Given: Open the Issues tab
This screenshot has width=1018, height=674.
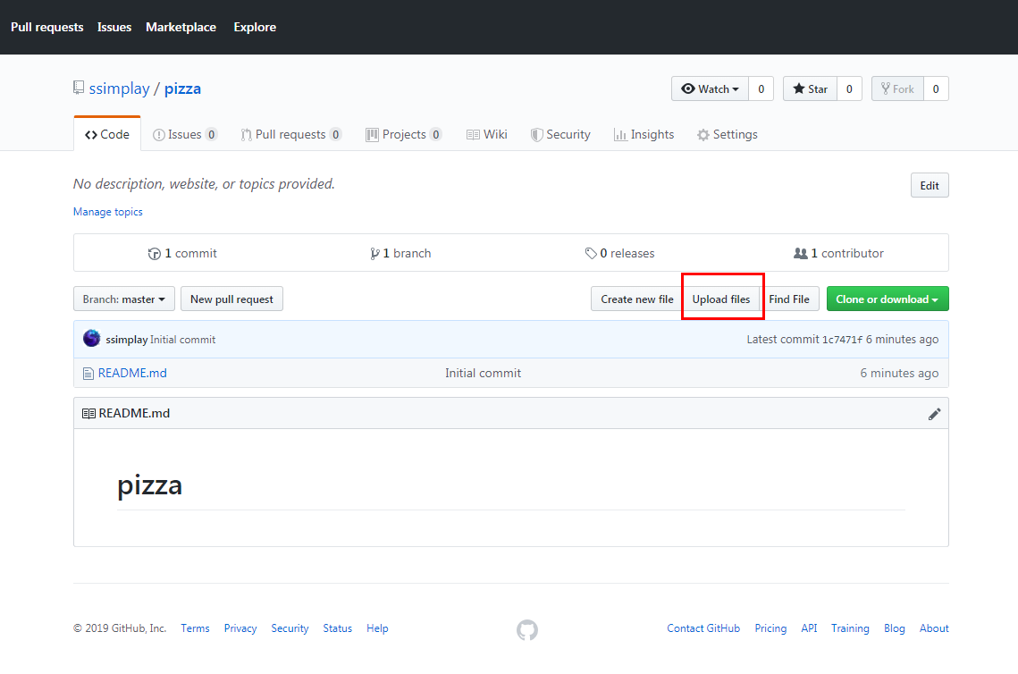Looking at the screenshot, I should [185, 134].
